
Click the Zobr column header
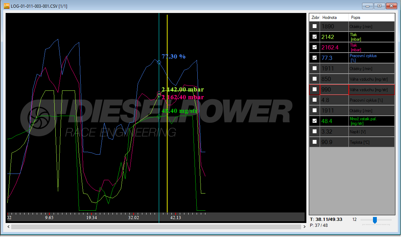tap(315, 18)
